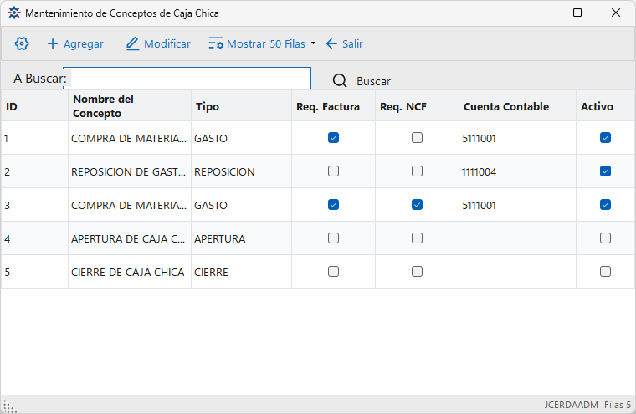
Task: Click JCERDAADM user in status bar
Action: click(571, 405)
